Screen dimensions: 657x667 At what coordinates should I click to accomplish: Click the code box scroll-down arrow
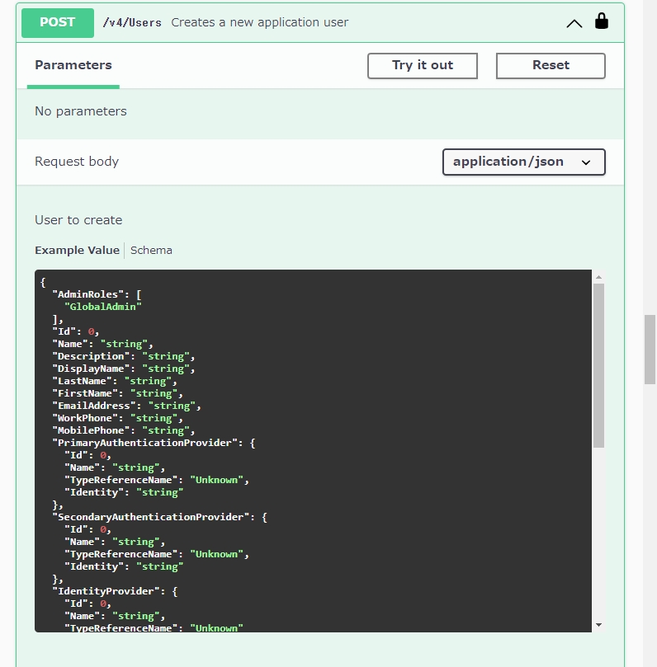click(x=598, y=625)
